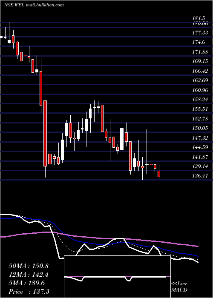Click the 169.15 price axis label

click(200, 61)
